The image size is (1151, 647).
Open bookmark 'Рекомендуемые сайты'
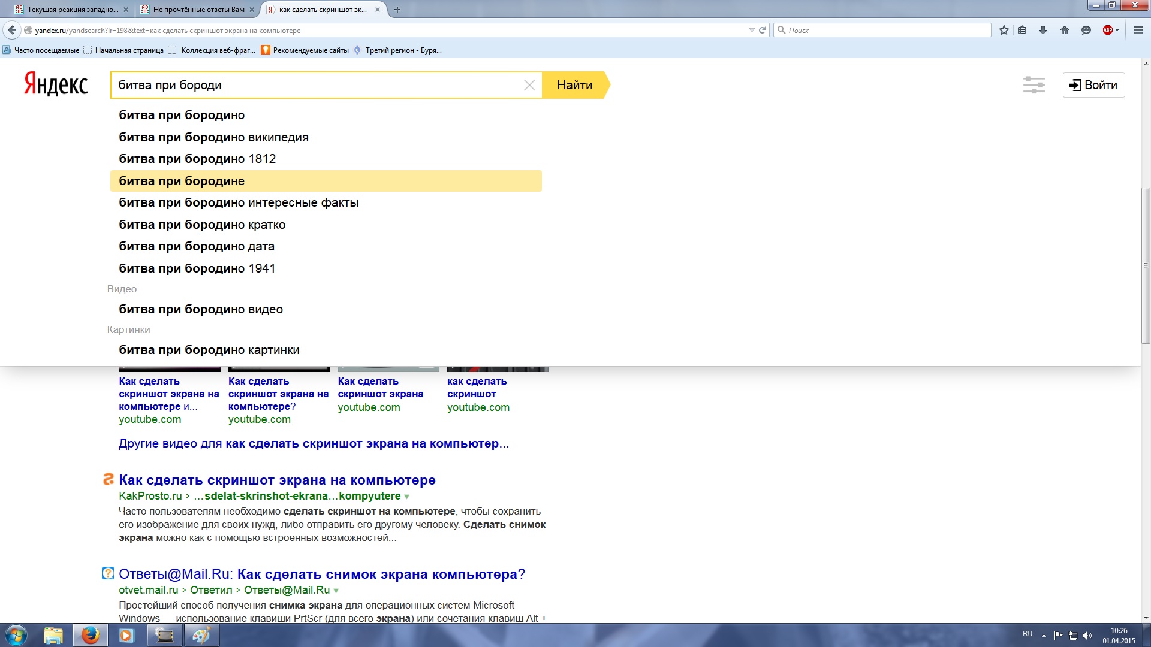(x=305, y=50)
